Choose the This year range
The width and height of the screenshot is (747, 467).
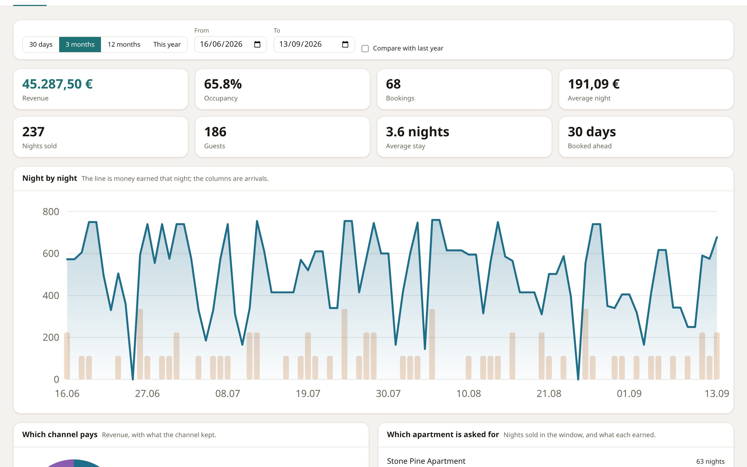pos(167,45)
